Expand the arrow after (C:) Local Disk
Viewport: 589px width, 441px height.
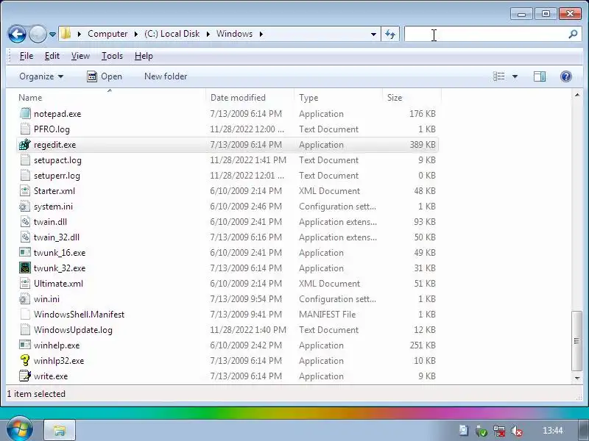(x=208, y=34)
